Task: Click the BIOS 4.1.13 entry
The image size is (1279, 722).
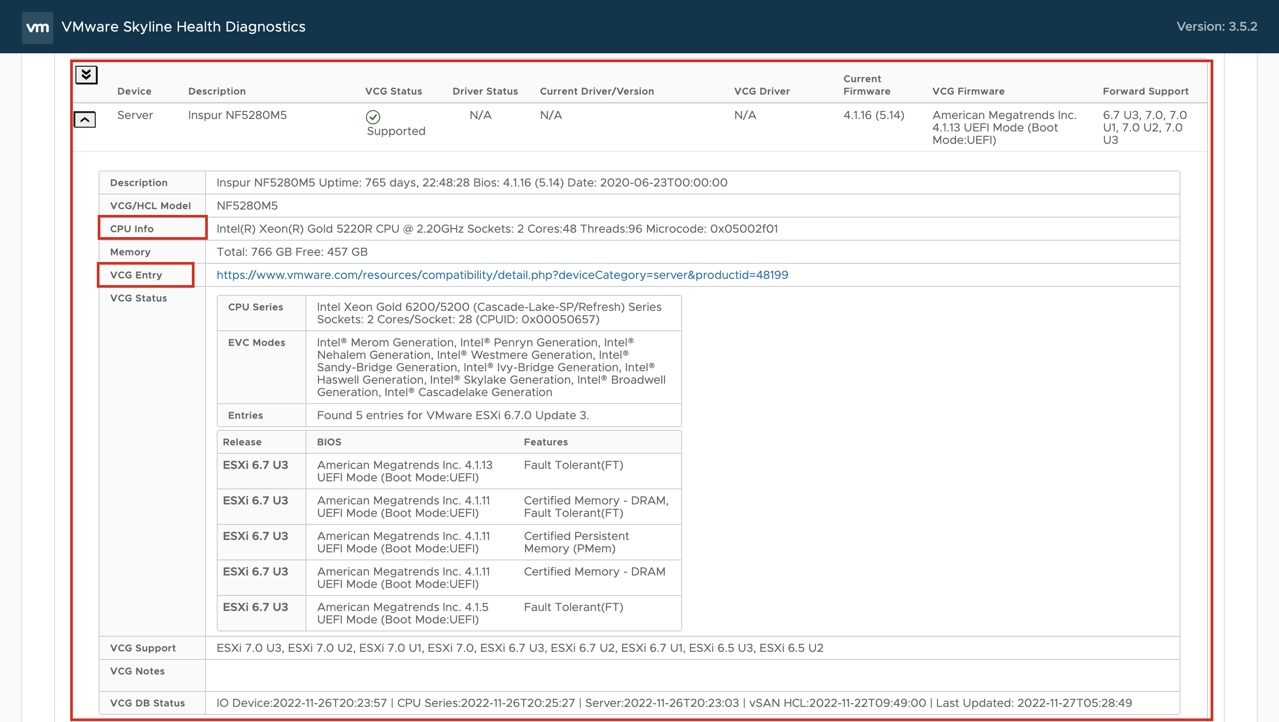Action: point(404,471)
